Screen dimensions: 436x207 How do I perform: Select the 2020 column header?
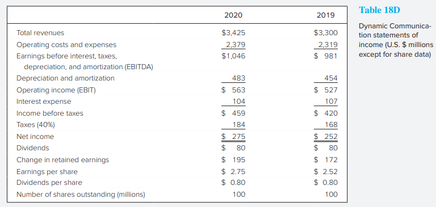pyautogui.click(x=233, y=15)
